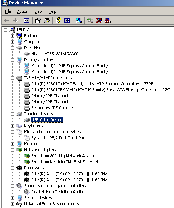
Task: Expand Universal Serial Bus controllers
Action: (12, 204)
